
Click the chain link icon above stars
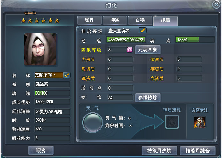[30, 13]
